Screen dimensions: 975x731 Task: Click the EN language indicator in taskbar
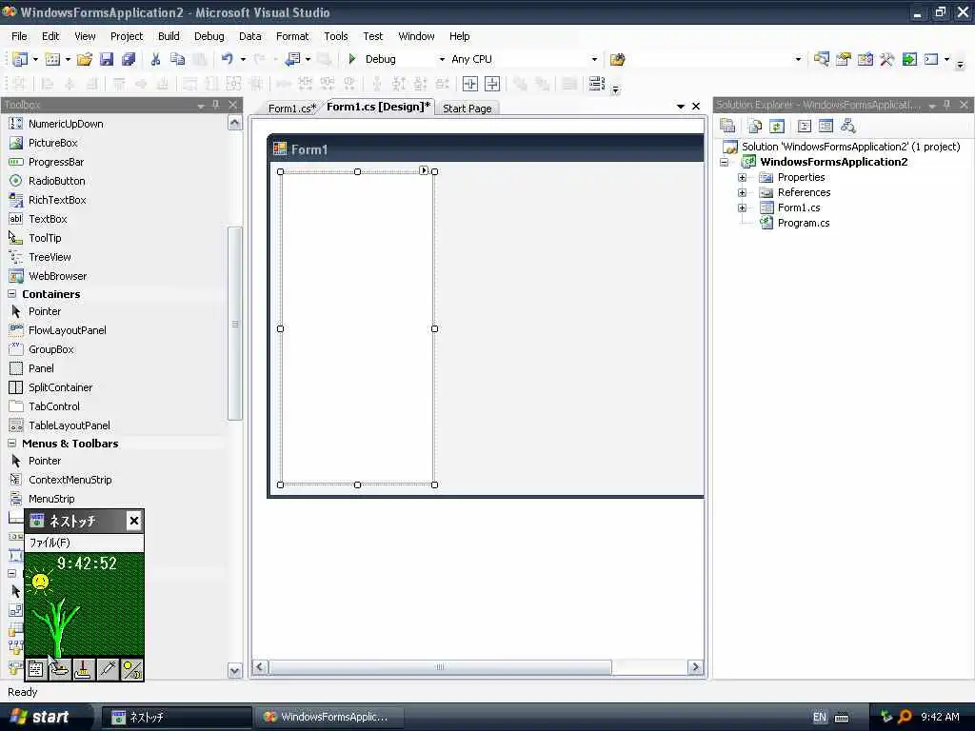pos(820,717)
